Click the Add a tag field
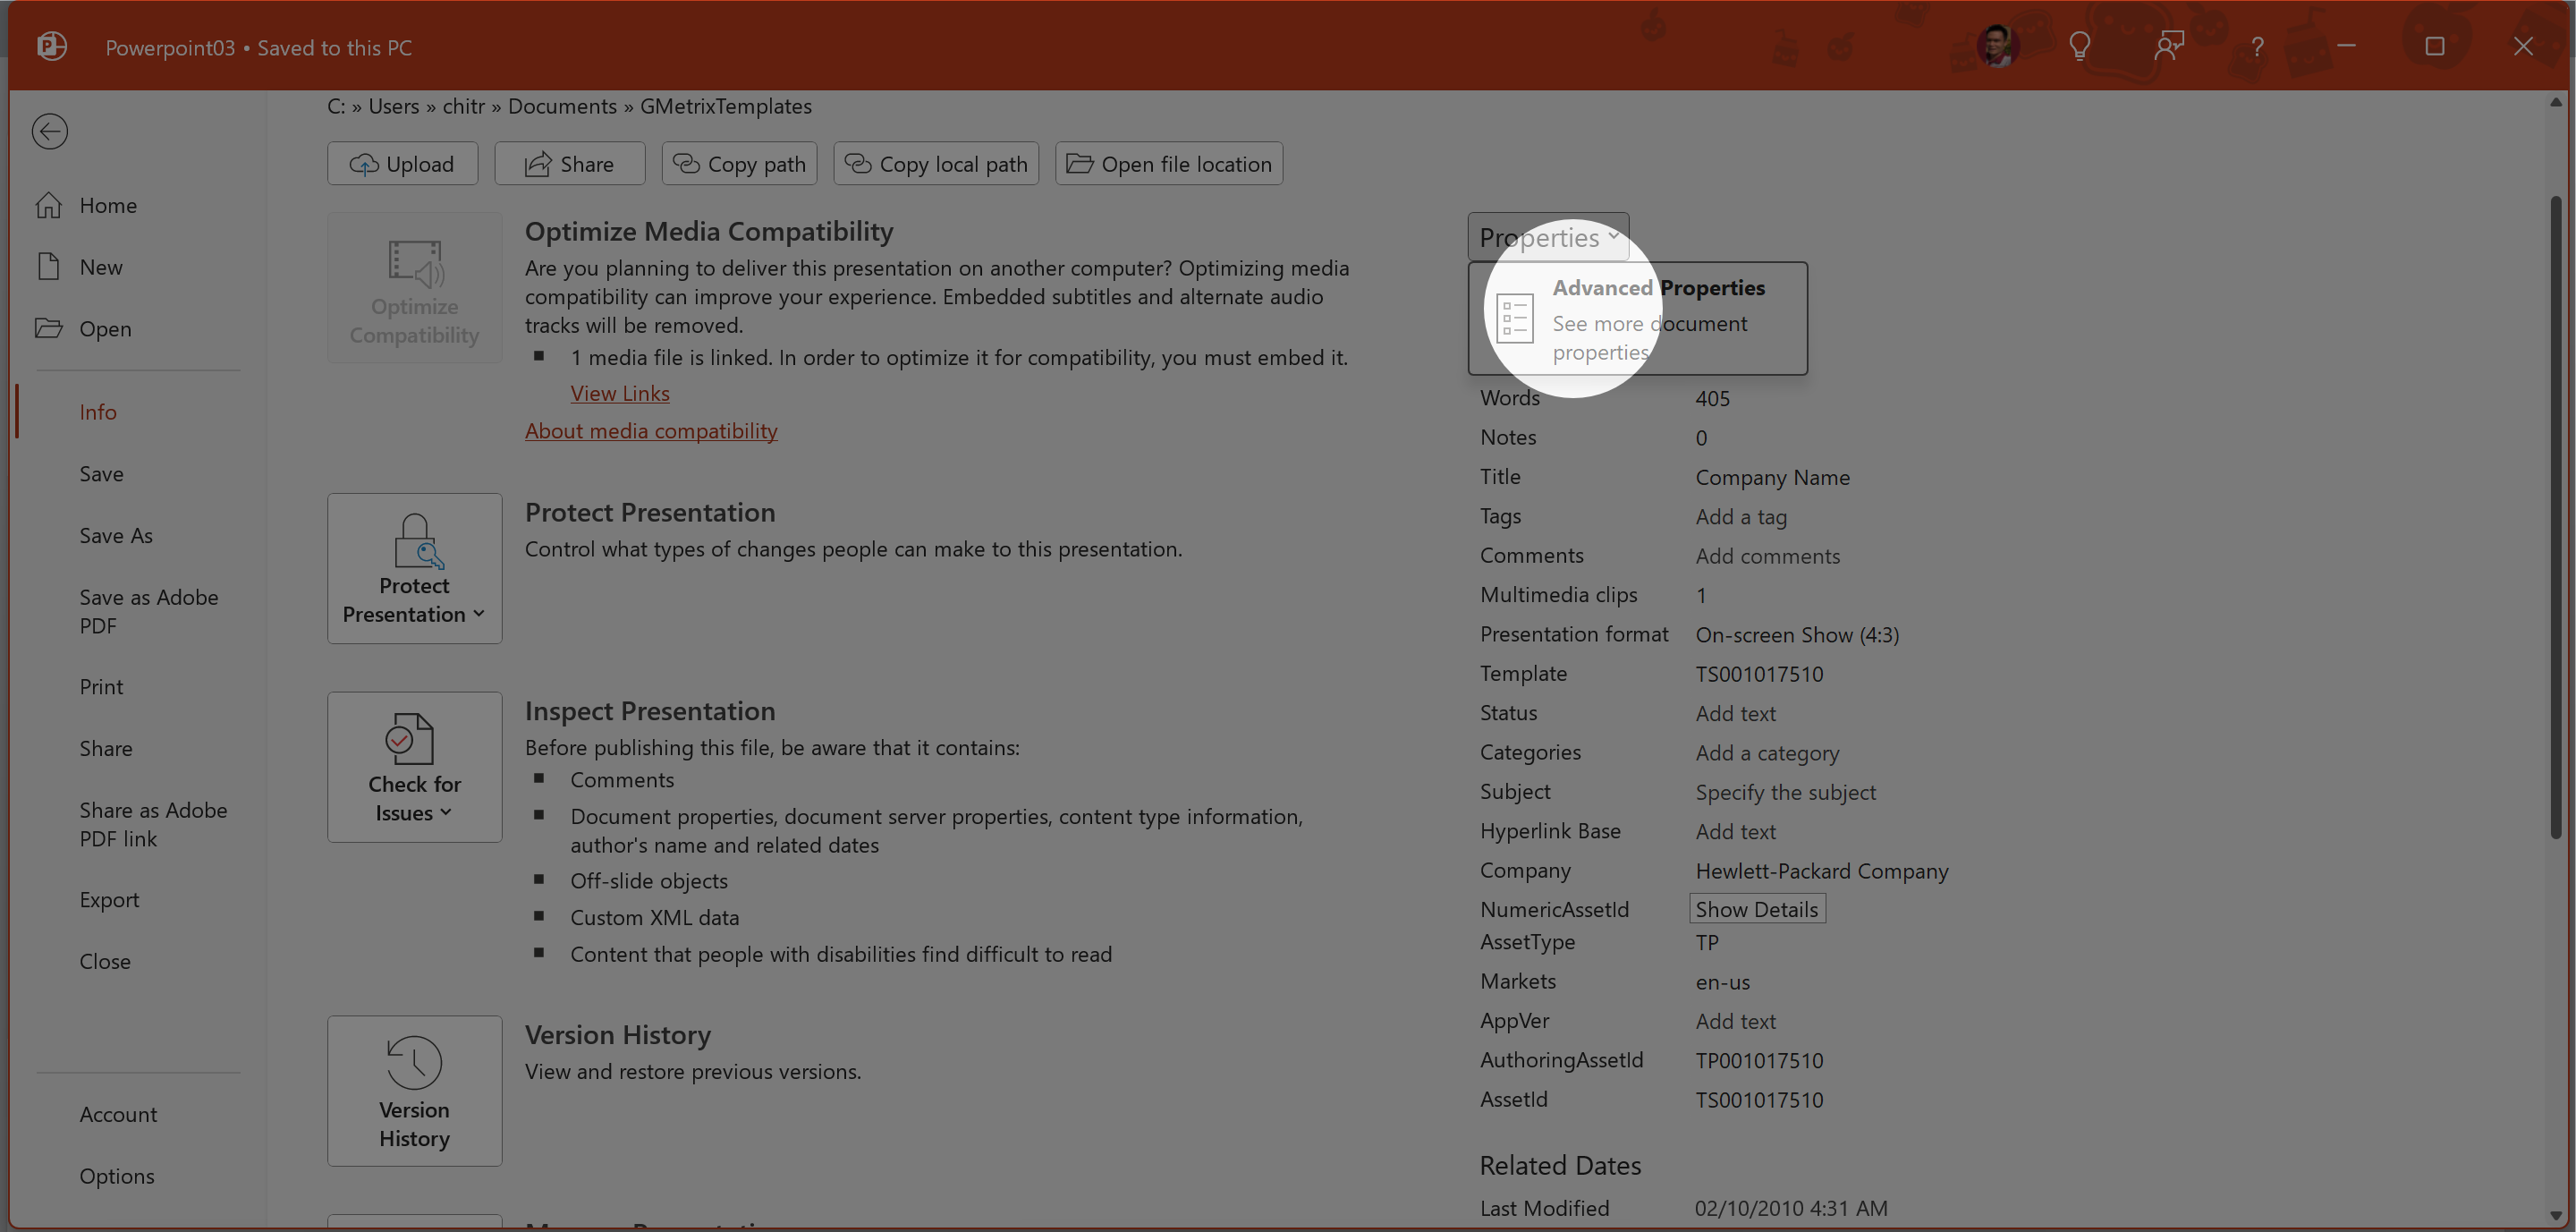This screenshot has height=1232, width=2576. tap(1740, 517)
